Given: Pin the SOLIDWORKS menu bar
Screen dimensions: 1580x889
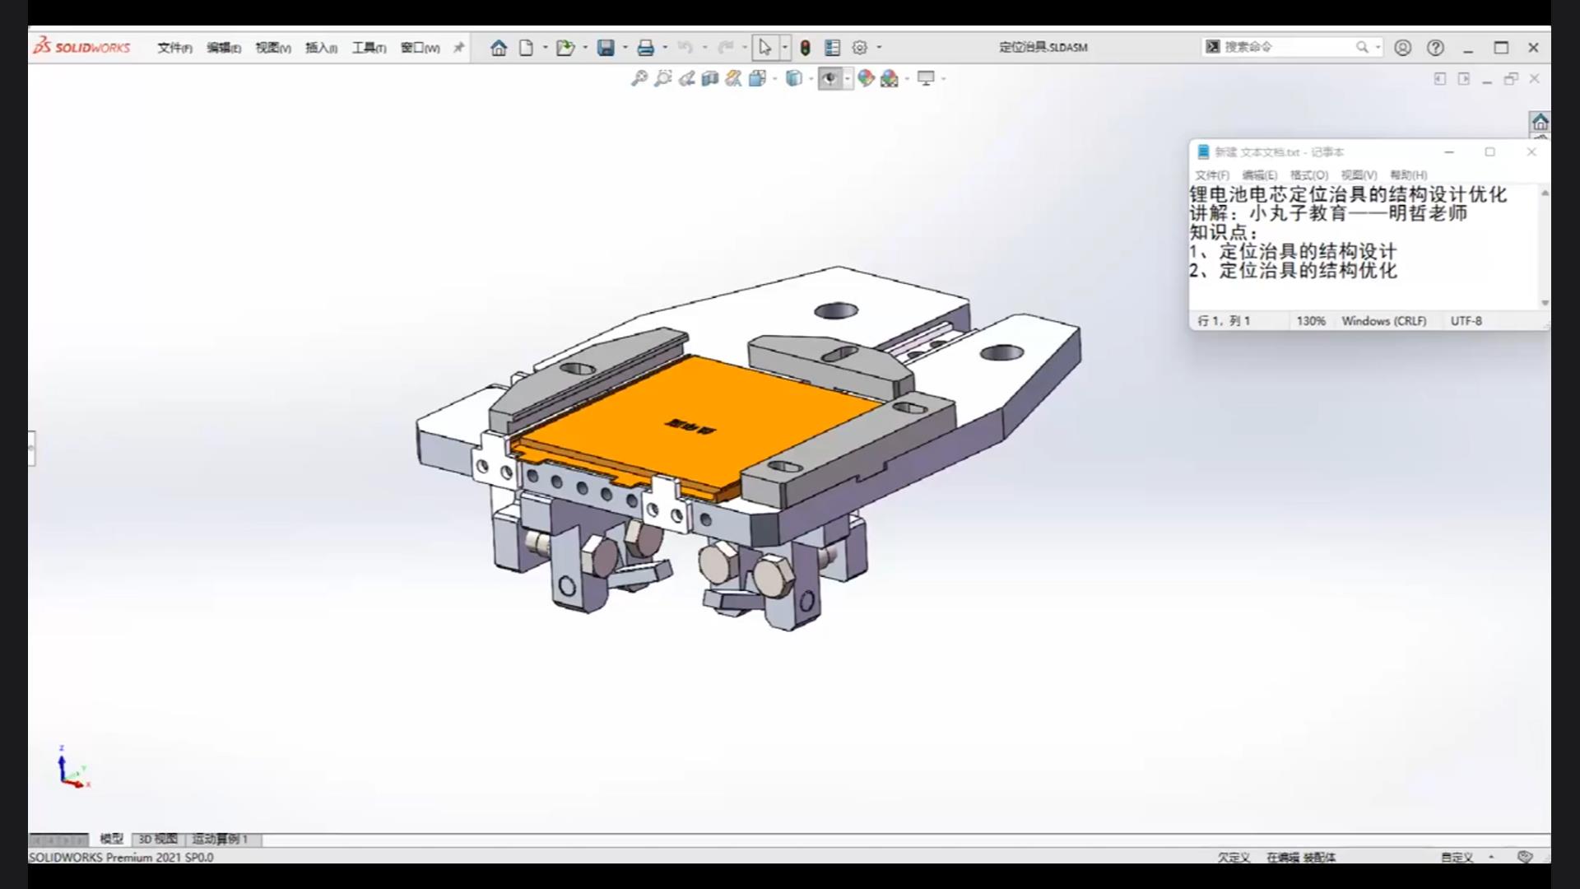Looking at the screenshot, I should [x=458, y=48].
